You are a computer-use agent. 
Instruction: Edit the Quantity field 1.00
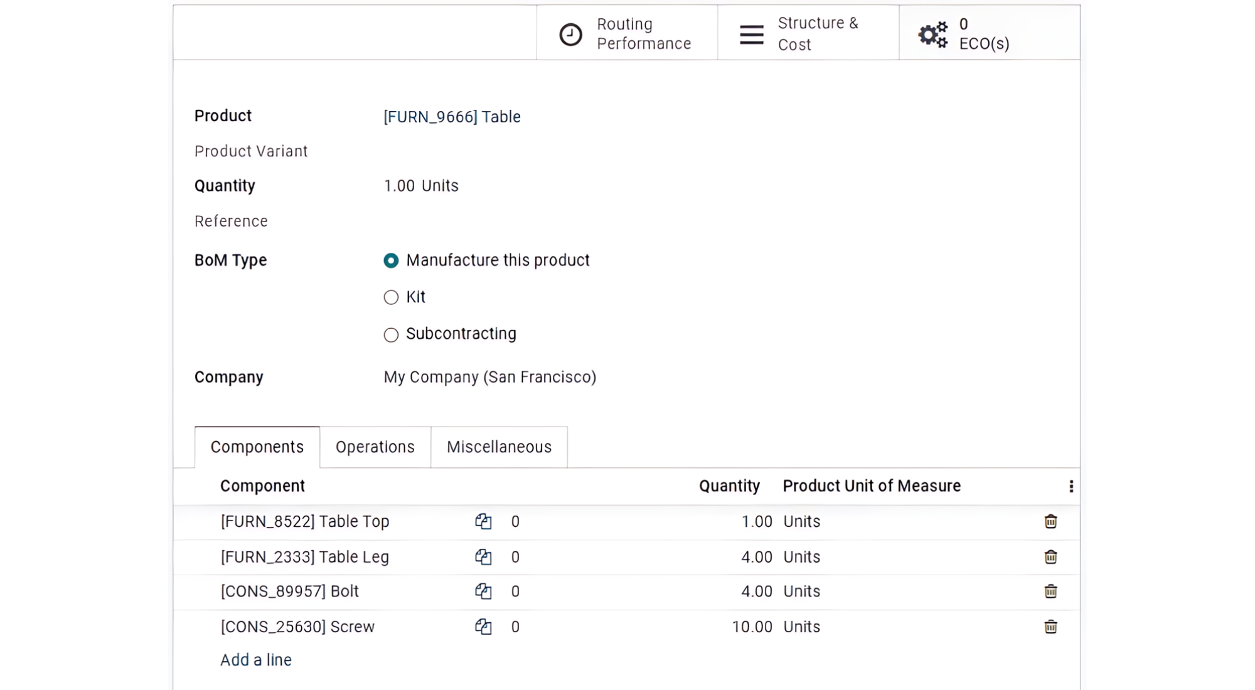click(x=399, y=186)
